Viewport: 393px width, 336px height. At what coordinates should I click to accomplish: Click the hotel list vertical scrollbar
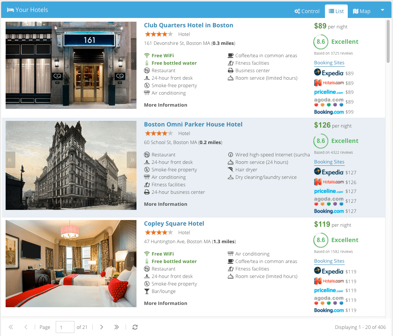tap(388, 42)
